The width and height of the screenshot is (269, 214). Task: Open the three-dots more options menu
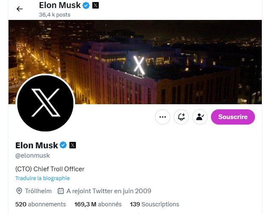(x=163, y=117)
